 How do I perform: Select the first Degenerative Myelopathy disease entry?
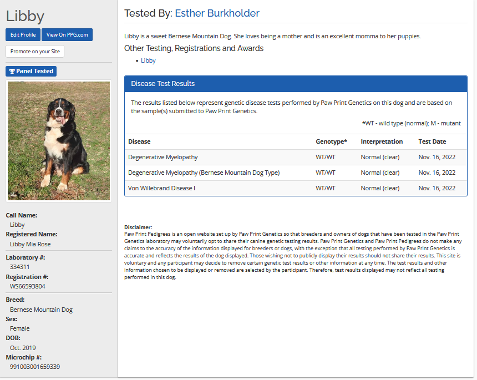[x=163, y=157]
